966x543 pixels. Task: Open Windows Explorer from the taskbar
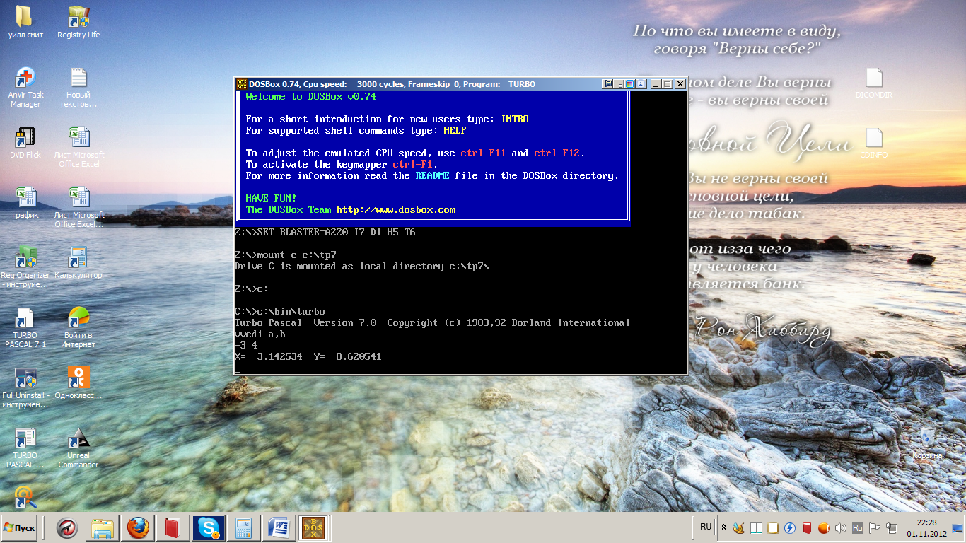pos(103,528)
